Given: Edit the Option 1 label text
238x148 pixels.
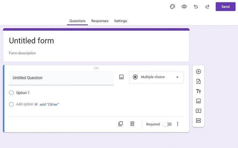Looking at the screenshot, I should [x=23, y=93].
